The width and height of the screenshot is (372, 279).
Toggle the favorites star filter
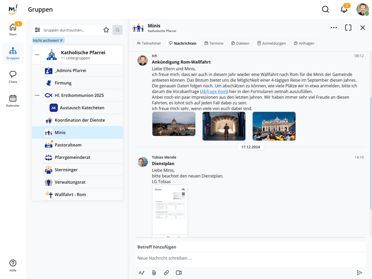click(x=106, y=30)
